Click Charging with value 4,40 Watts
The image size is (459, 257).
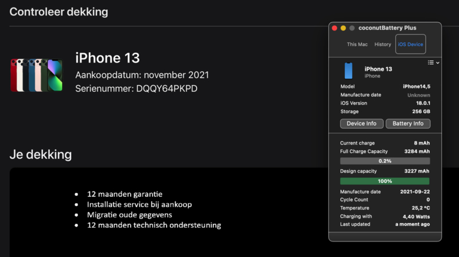click(x=417, y=217)
